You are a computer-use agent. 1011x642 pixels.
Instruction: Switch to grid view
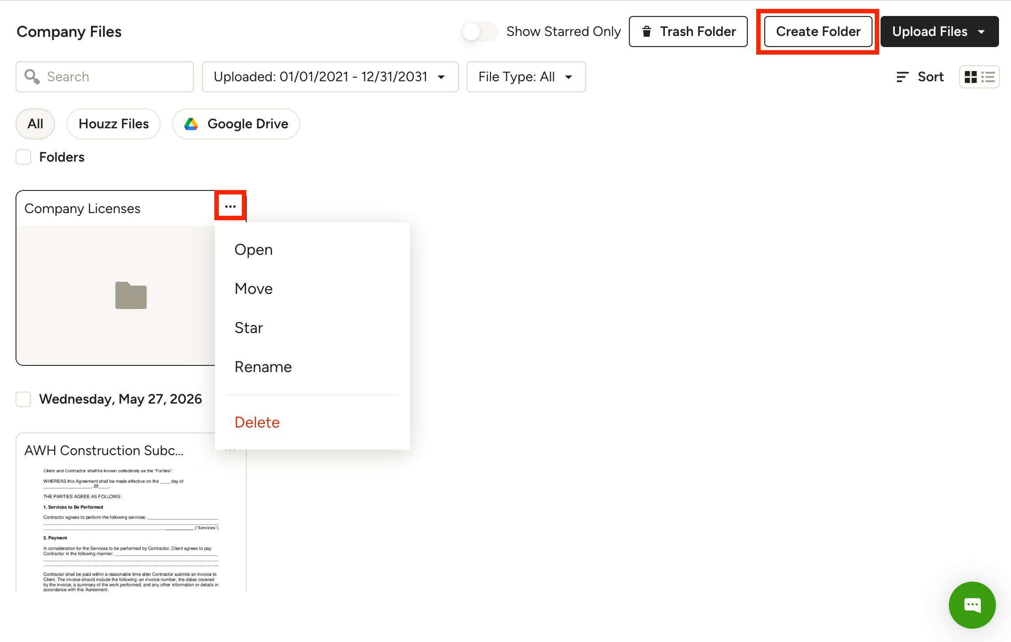point(971,77)
